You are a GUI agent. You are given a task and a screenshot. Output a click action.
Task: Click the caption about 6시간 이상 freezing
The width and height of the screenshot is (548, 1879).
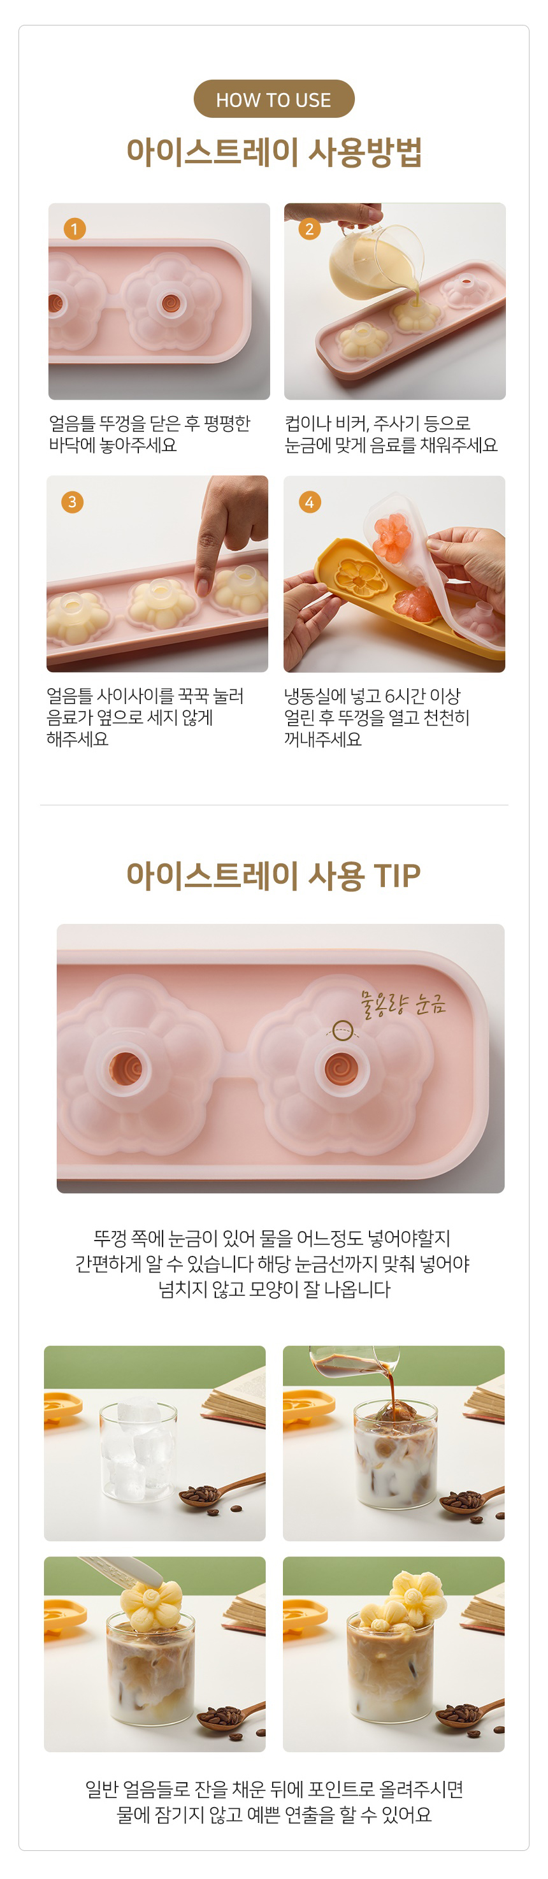click(x=377, y=717)
